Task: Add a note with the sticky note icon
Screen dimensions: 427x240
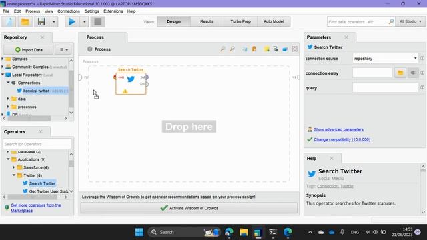Action: point(266,49)
